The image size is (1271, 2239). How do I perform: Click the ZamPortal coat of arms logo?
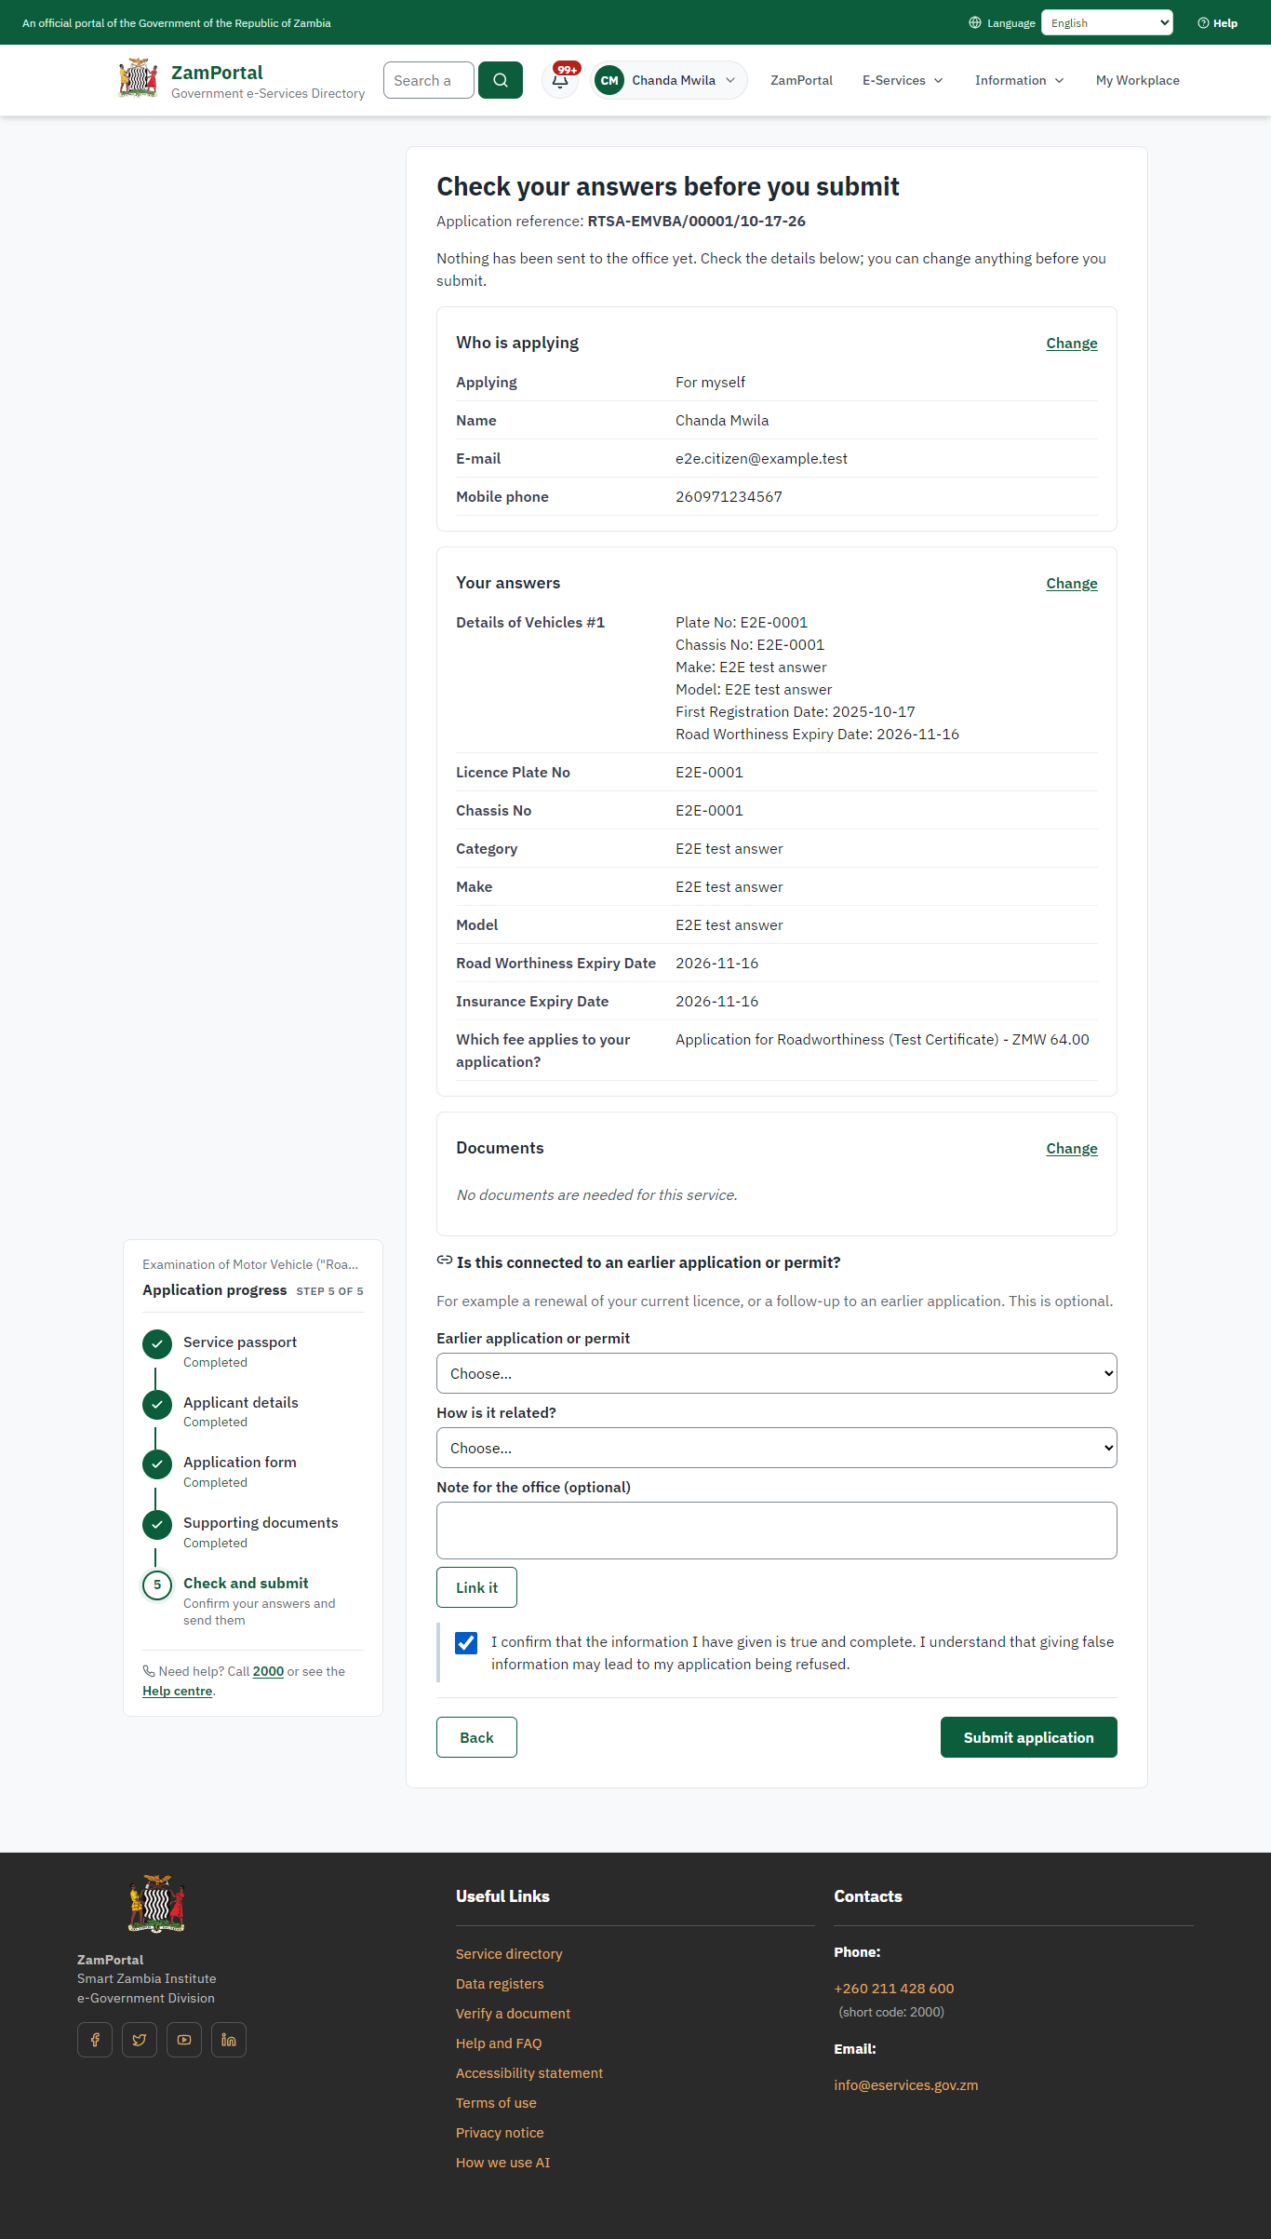tap(138, 79)
